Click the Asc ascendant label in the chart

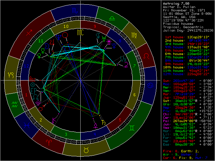click(x=32, y=79)
